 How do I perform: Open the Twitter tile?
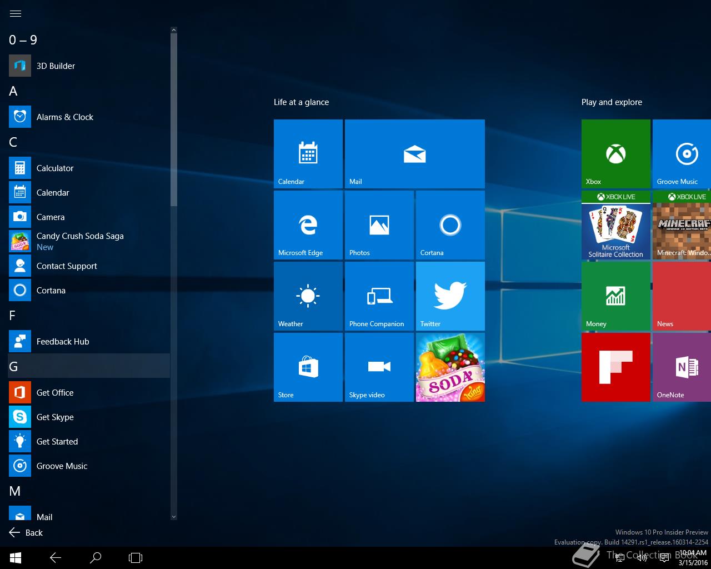(450, 296)
